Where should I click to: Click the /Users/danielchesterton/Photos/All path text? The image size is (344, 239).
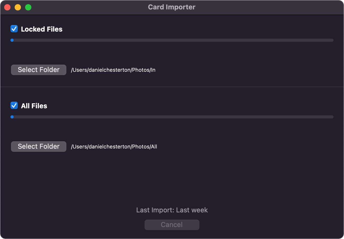114,147
